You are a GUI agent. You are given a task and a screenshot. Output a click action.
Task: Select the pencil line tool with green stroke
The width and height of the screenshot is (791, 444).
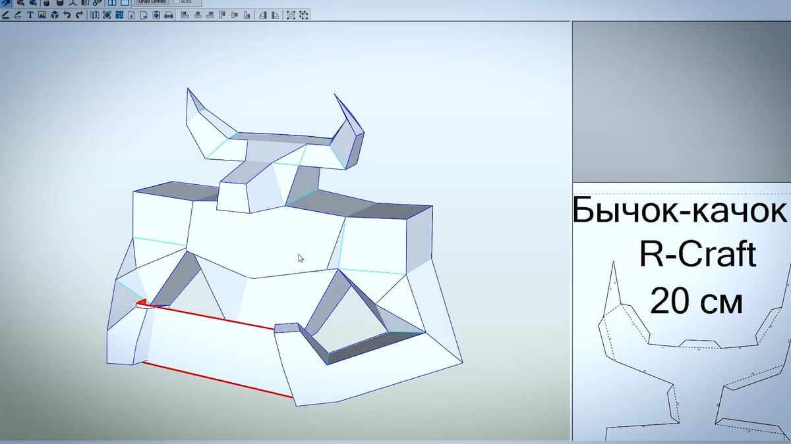point(5,14)
